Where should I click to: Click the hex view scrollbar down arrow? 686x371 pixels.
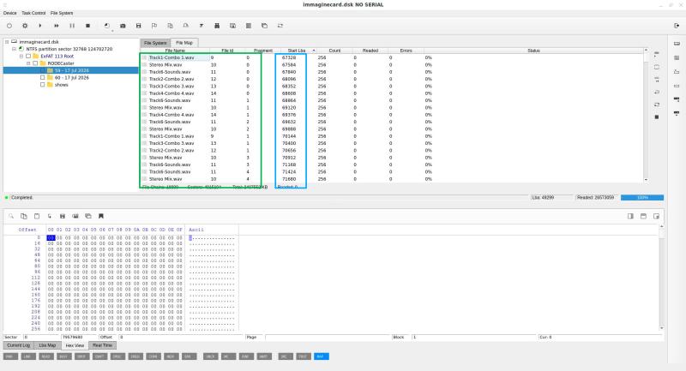click(661, 328)
